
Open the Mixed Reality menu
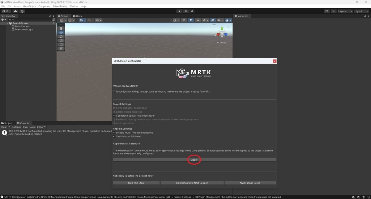click(60, 6)
